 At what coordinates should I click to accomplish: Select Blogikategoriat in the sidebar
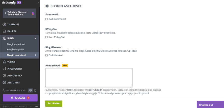(x=16, y=50)
